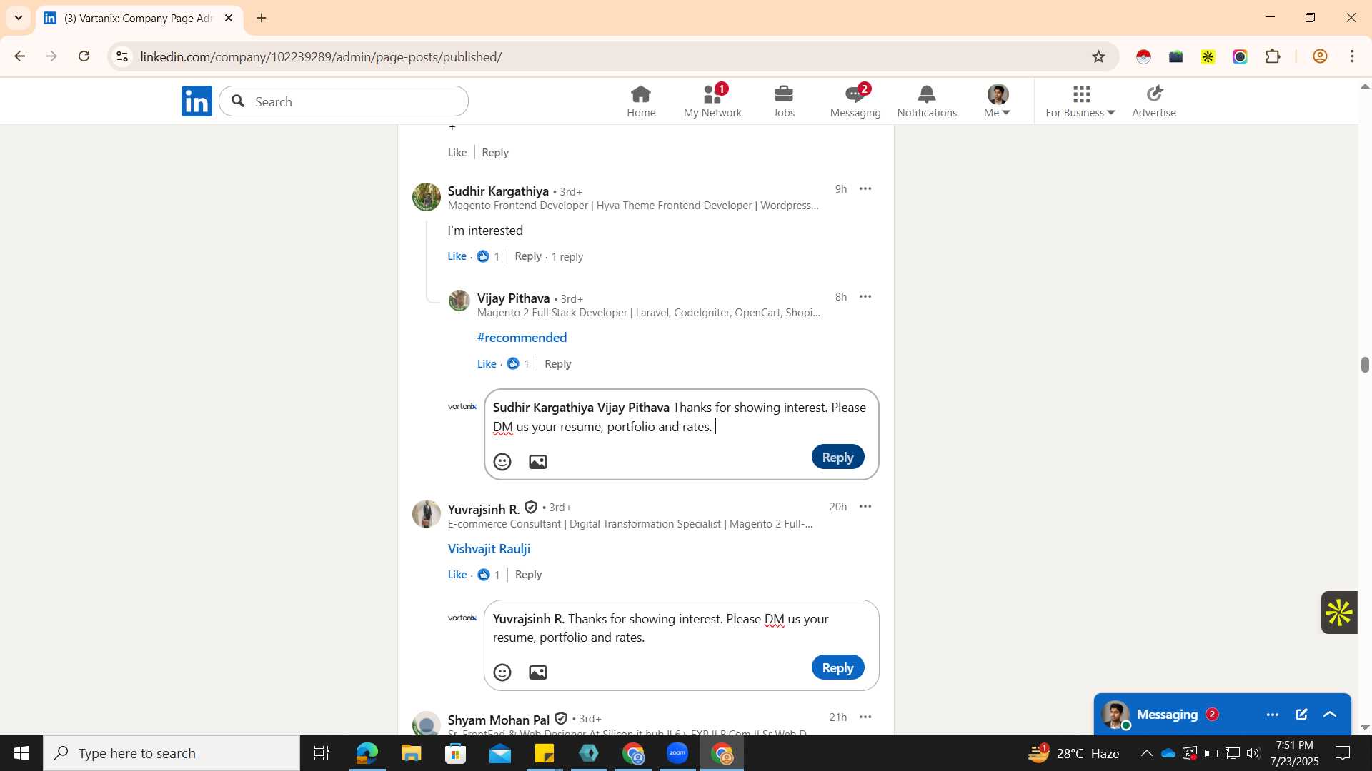Viewport: 1372px width, 771px height.
Task: Toggle Like on Vijay Pithava's reply
Action: (x=487, y=364)
